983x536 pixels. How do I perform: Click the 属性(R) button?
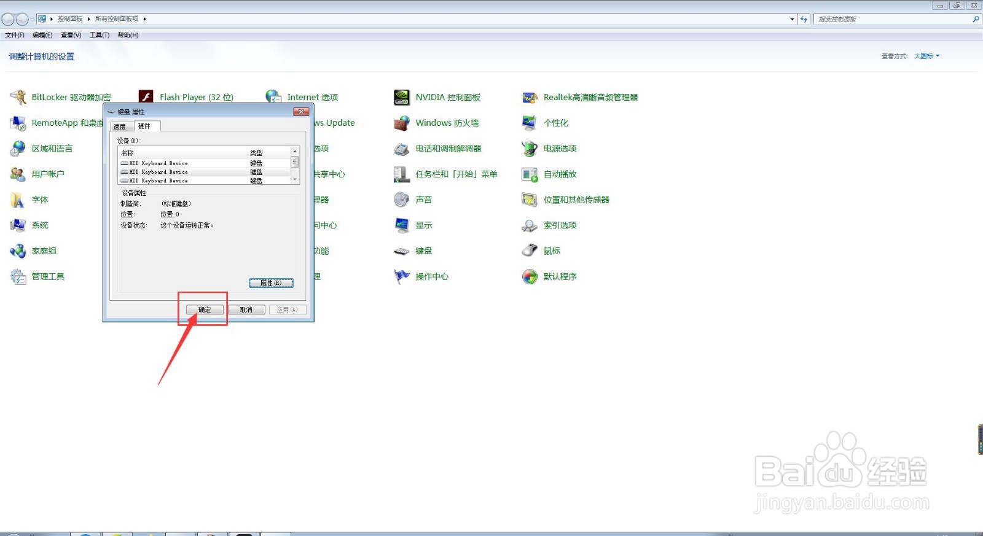271,283
